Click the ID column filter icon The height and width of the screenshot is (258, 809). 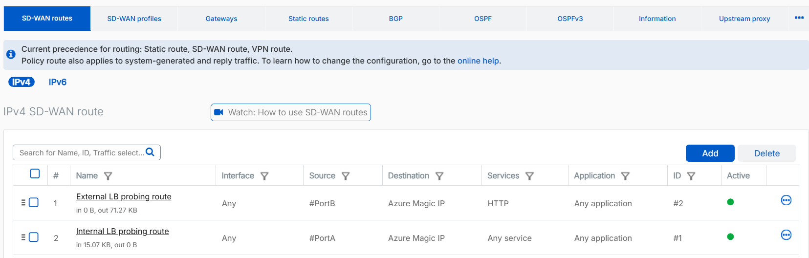pos(691,176)
